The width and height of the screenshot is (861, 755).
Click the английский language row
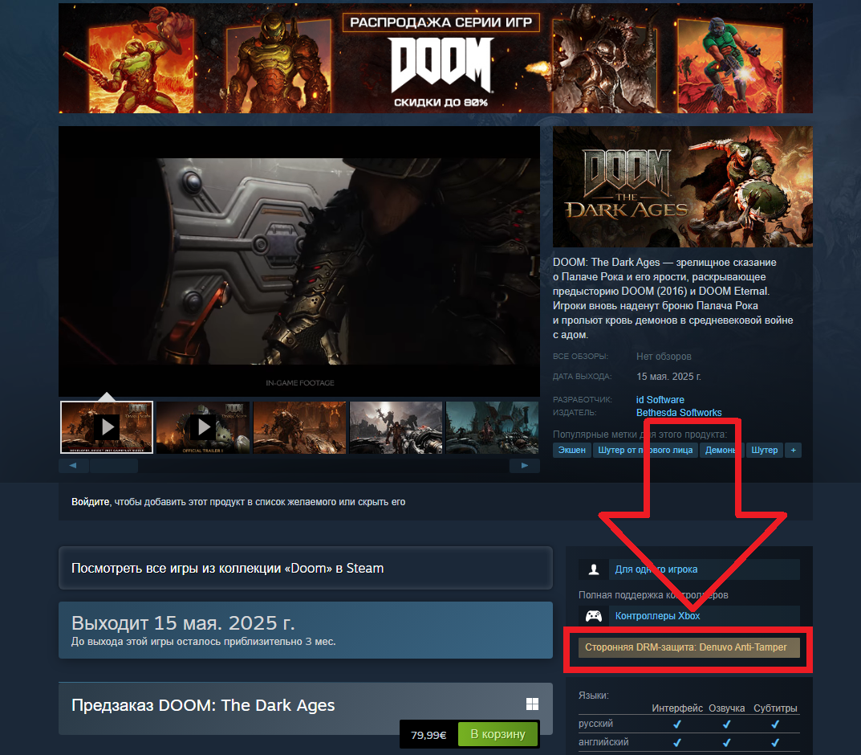point(689,742)
